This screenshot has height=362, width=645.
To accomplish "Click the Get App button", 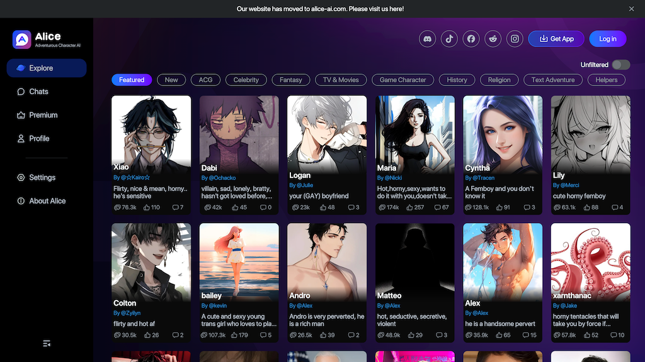I will tap(556, 39).
